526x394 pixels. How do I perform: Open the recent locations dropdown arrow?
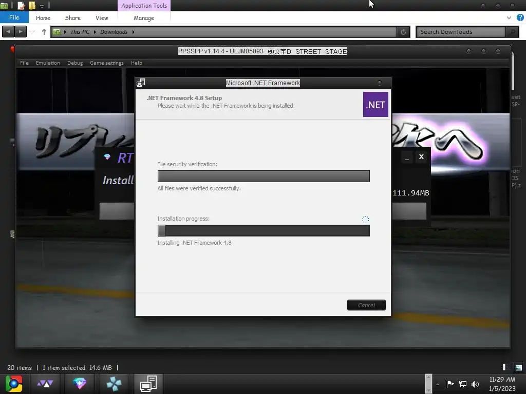point(32,32)
